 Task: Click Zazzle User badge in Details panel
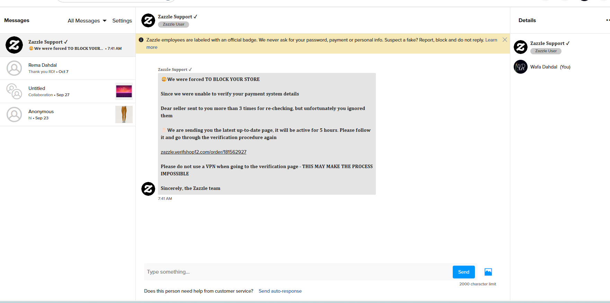click(546, 51)
